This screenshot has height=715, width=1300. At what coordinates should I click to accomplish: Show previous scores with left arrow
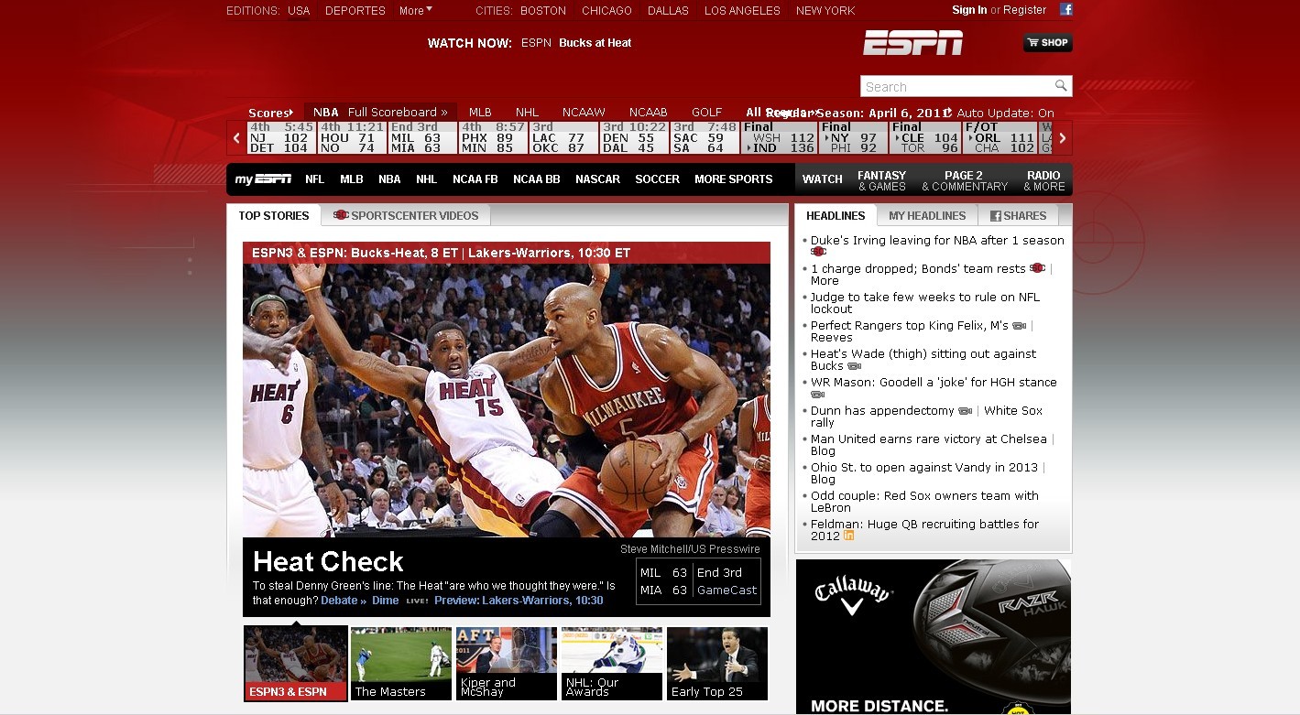[x=236, y=138]
